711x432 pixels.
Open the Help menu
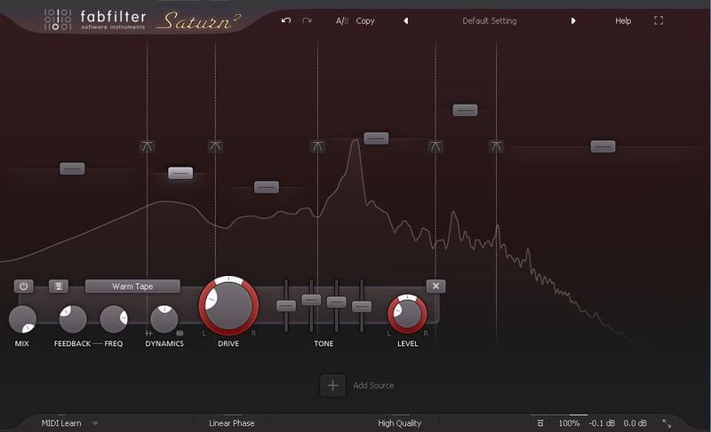[x=623, y=20]
